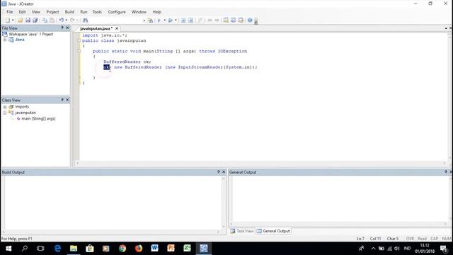Viewport: 453px width, 255px height.
Task: Open the Undo history dropdown arrow
Action: coord(66,21)
